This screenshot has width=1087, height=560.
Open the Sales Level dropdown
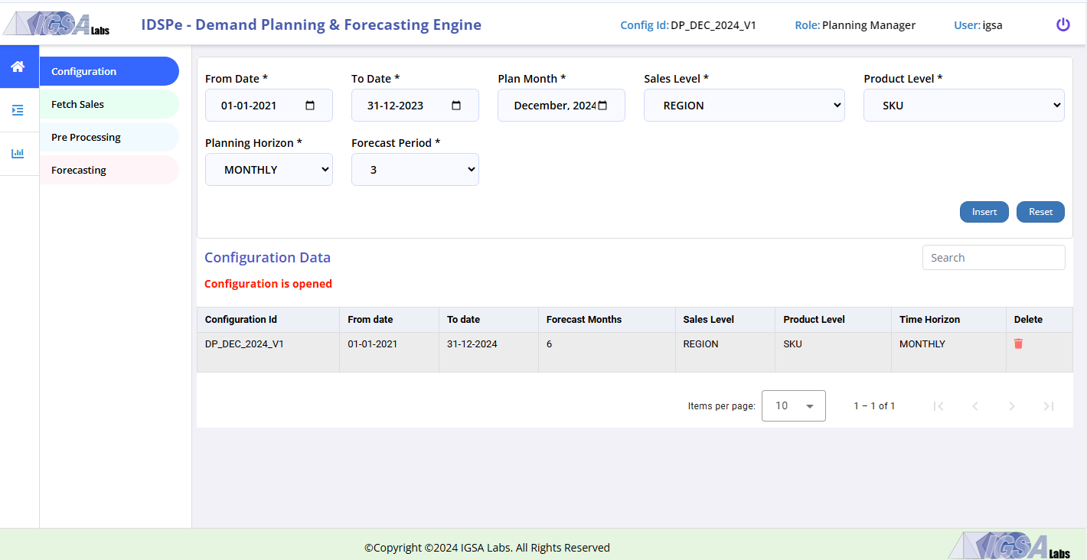744,106
